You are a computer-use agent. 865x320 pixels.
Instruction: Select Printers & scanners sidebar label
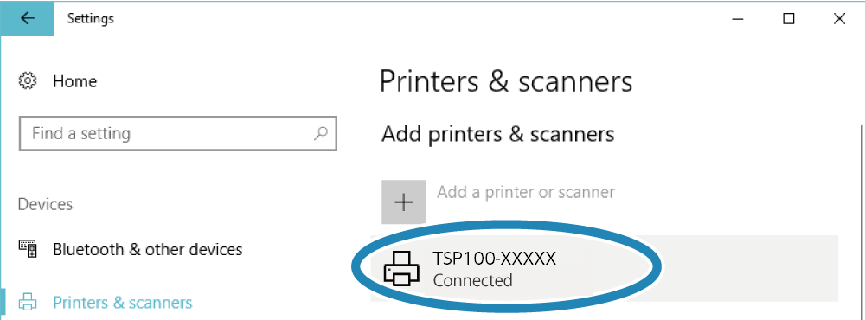point(123,303)
